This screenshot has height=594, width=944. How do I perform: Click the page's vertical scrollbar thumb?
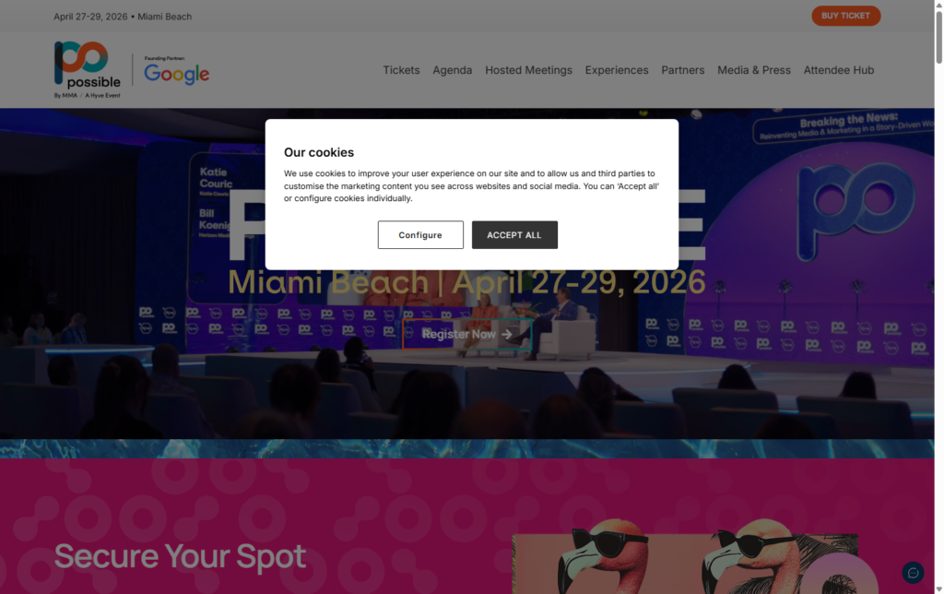pyautogui.click(x=938, y=37)
